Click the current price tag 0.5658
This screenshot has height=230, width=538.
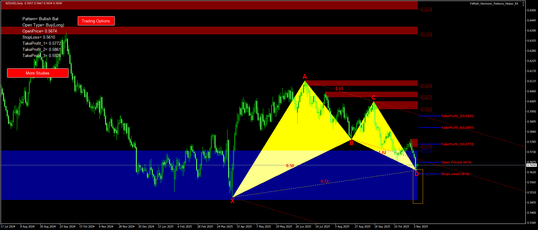531,165
